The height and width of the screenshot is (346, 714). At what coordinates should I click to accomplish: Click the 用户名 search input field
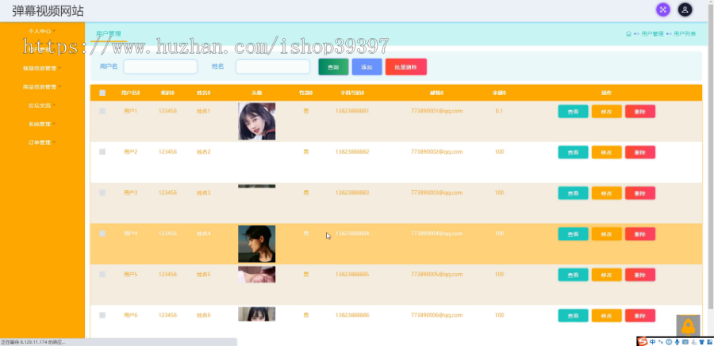[160, 67]
